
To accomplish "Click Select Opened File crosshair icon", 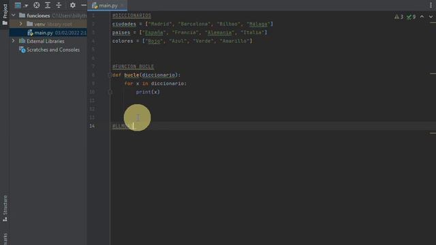I will pos(36,5).
